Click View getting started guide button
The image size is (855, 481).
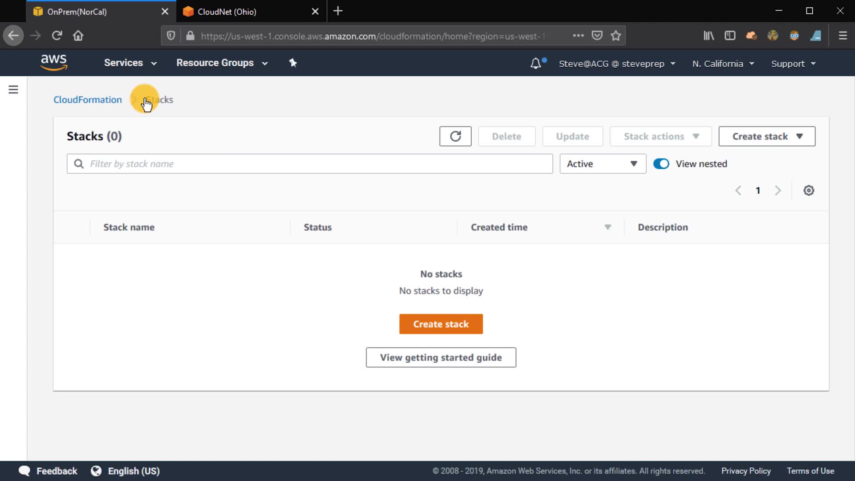click(441, 358)
